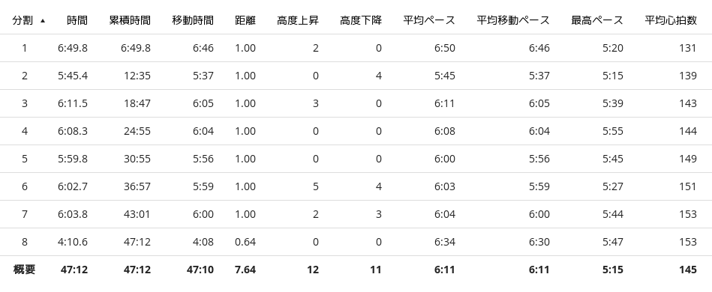The height and width of the screenshot is (292, 712).
Task: Select split 2 time 5:45.4
Action: (x=73, y=76)
